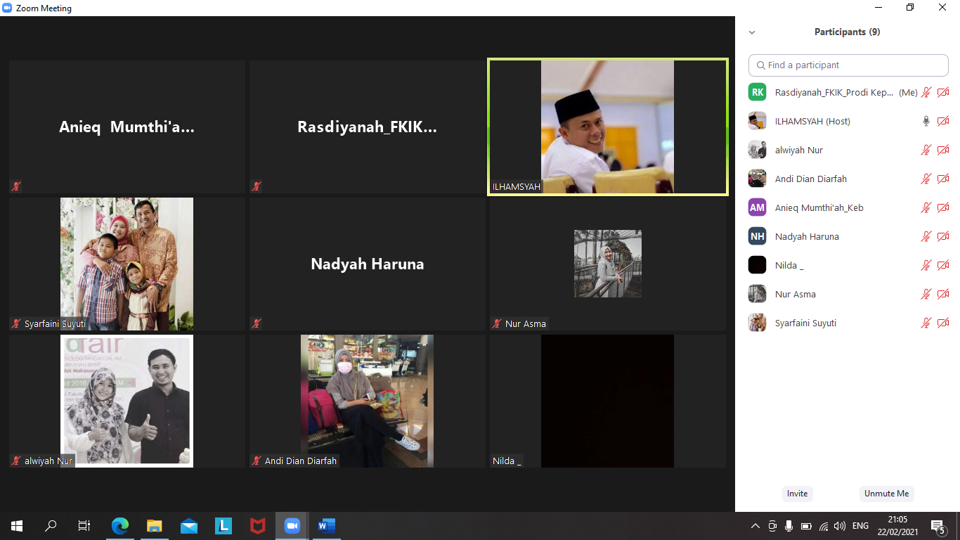Click the Zoom icon in the taskbar
960x540 pixels.
pyautogui.click(x=292, y=525)
